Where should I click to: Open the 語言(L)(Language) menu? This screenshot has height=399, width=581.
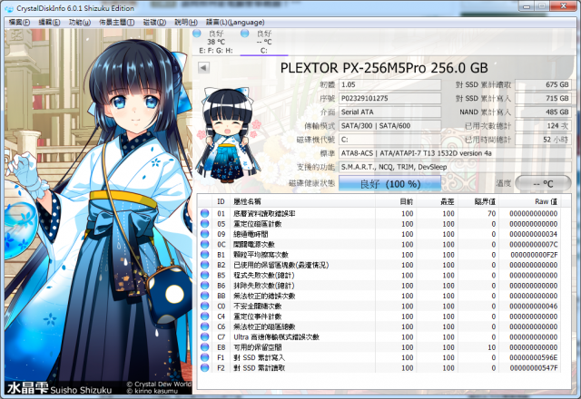pyautogui.click(x=235, y=22)
